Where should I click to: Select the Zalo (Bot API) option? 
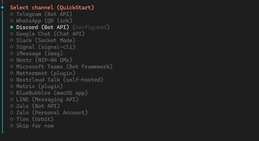[38, 106]
